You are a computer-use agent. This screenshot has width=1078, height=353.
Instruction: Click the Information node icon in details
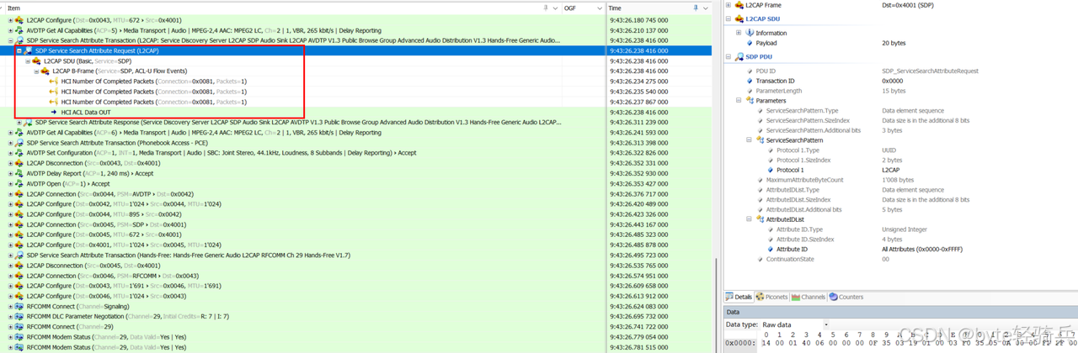[750, 33]
